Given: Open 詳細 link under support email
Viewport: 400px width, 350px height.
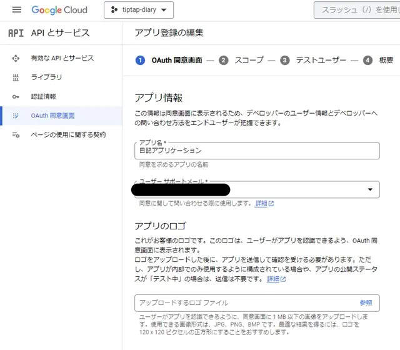Looking at the screenshot, I should 264,203.
